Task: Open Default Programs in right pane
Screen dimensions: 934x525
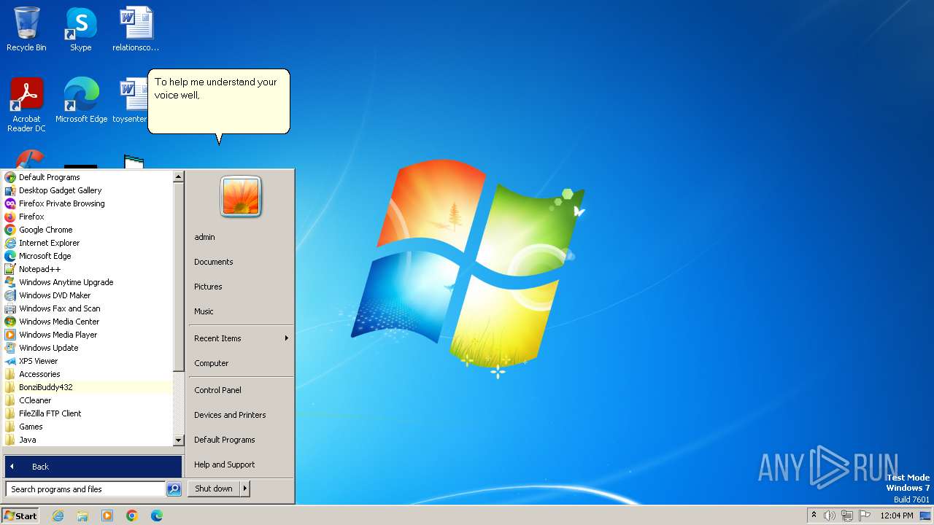Action: pyautogui.click(x=241, y=440)
